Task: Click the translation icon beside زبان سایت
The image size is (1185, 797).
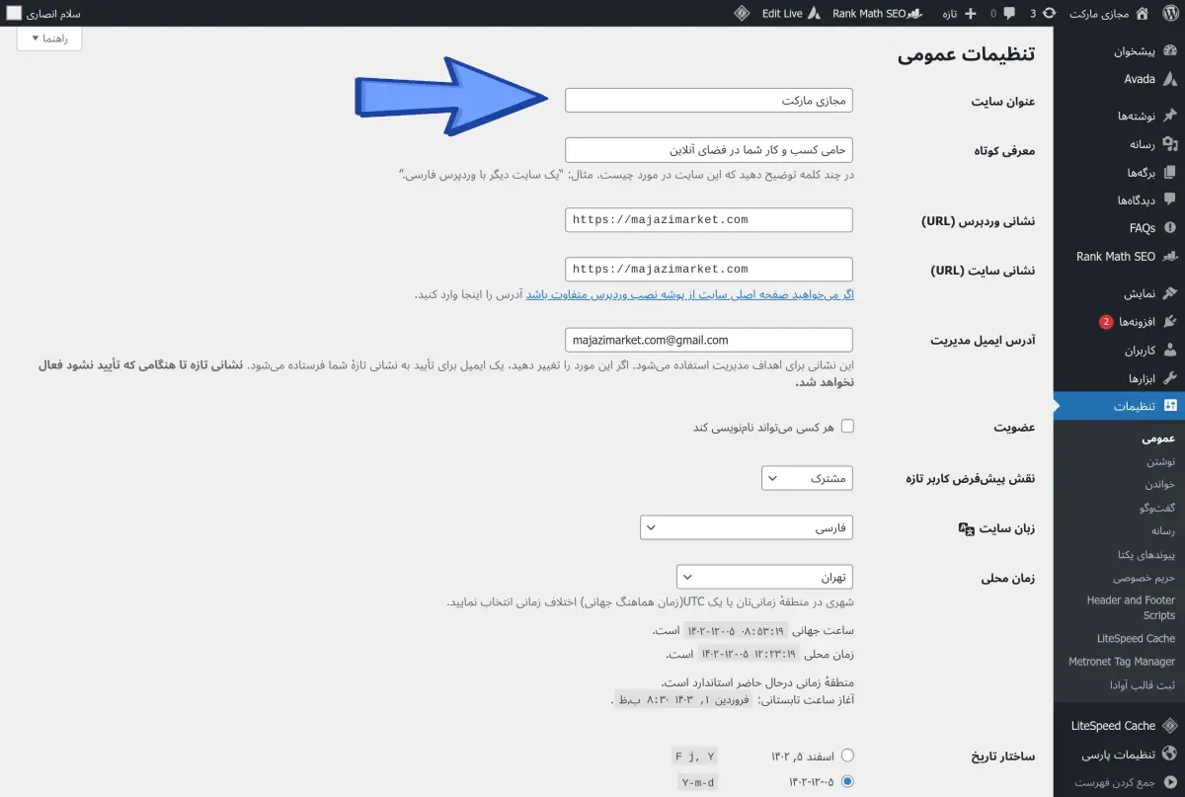Action: [x=967, y=528]
